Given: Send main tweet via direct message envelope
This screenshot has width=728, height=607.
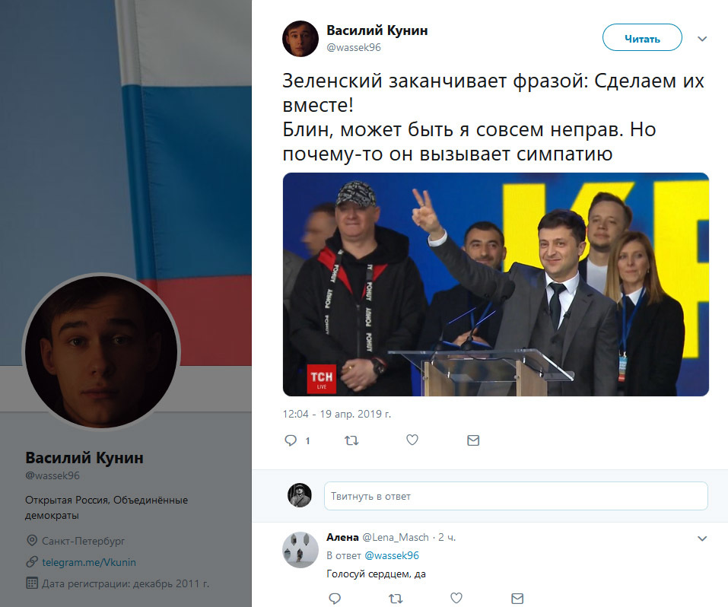Looking at the screenshot, I should [x=473, y=440].
